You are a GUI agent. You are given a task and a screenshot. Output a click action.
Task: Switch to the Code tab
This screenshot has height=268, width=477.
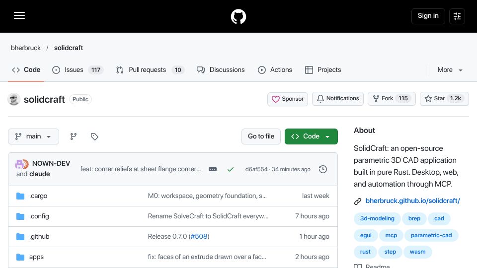(26, 70)
